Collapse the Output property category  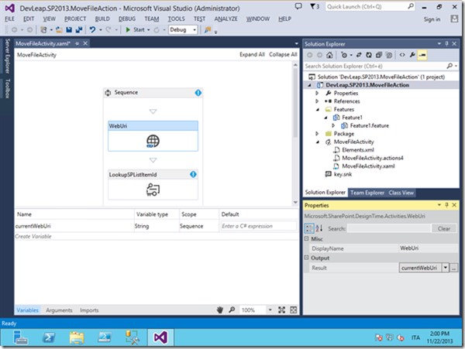tap(307, 258)
